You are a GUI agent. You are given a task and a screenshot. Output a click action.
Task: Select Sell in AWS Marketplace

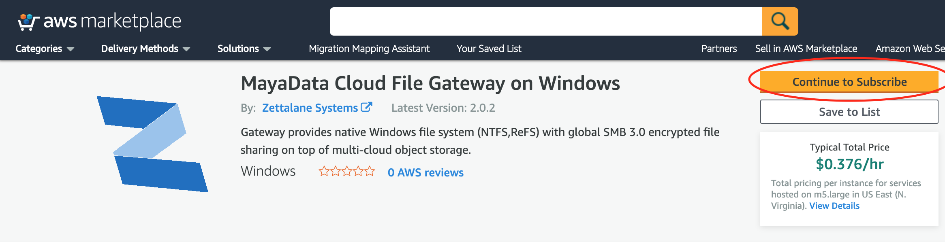coord(806,49)
